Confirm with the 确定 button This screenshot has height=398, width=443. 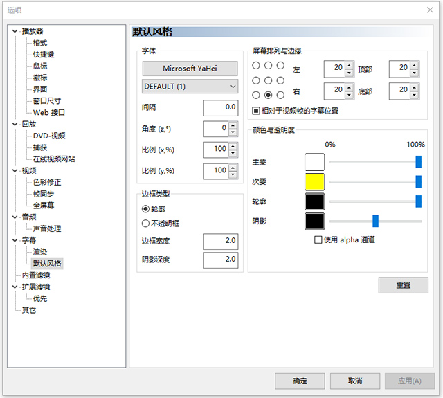300,381
